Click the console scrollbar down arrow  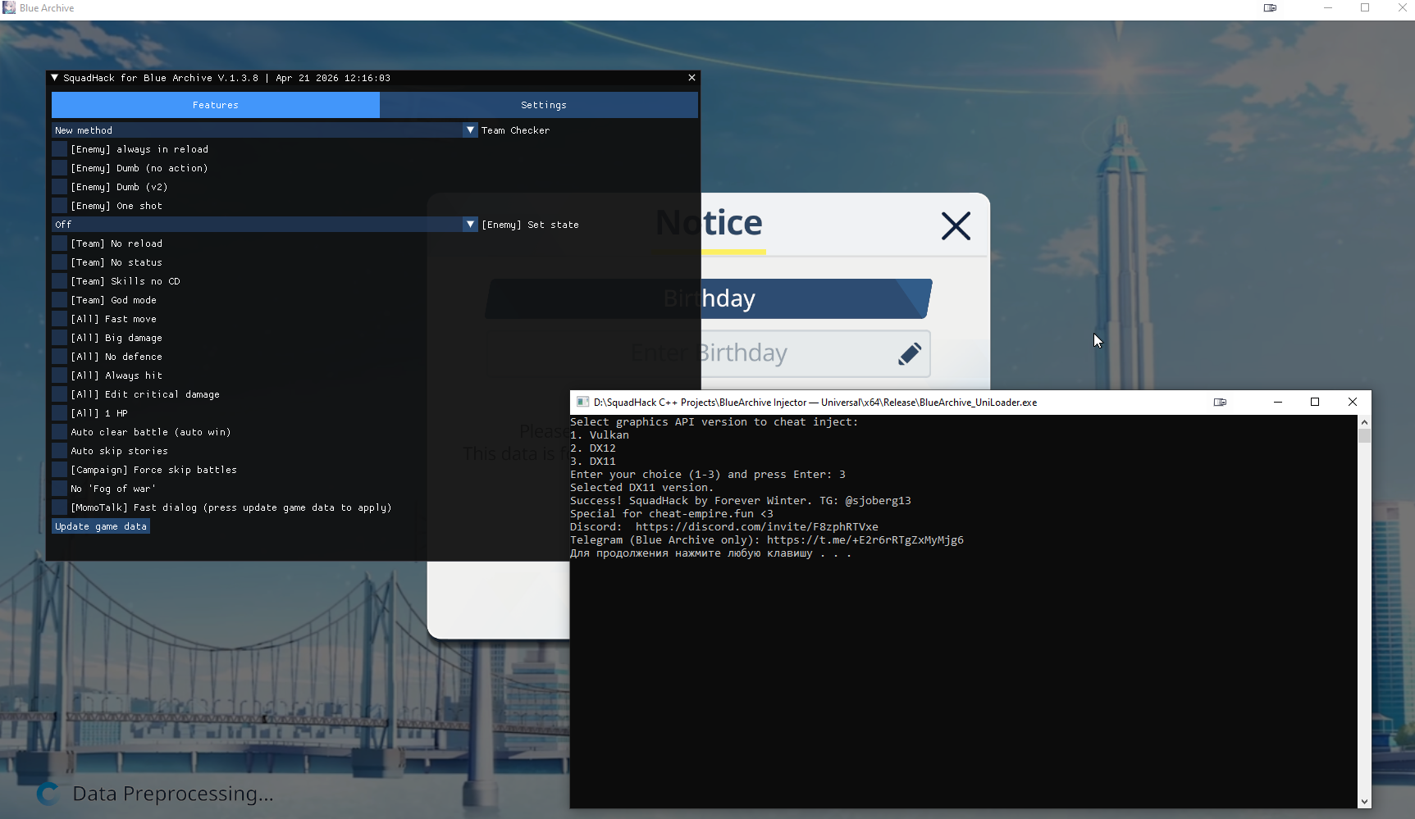pyautogui.click(x=1364, y=802)
